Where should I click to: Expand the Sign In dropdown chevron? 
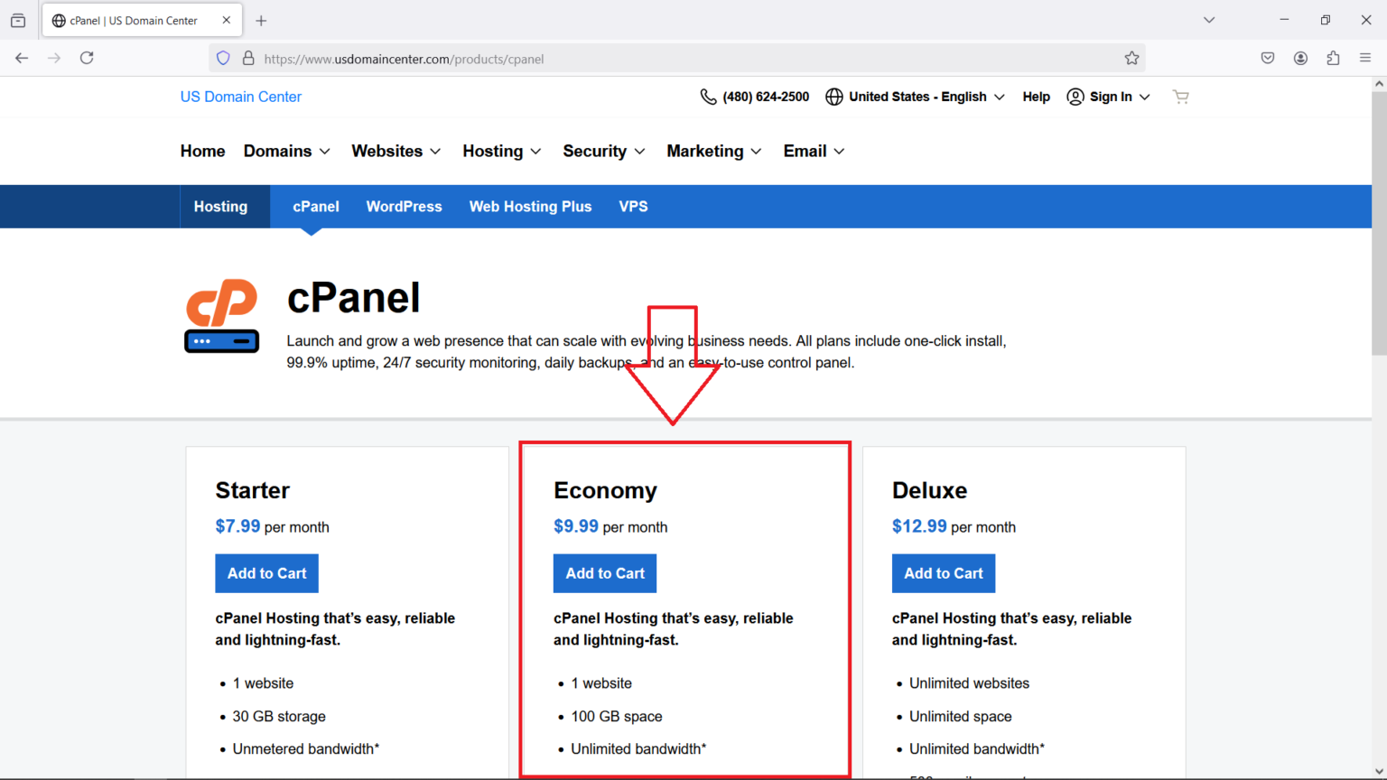point(1145,97)
